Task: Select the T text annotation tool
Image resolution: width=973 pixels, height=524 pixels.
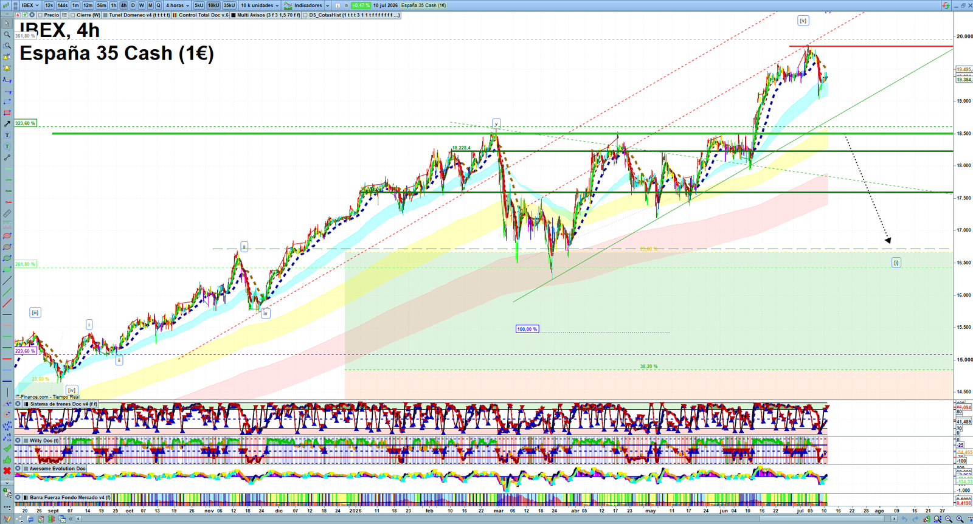Action: pos(7,135)
